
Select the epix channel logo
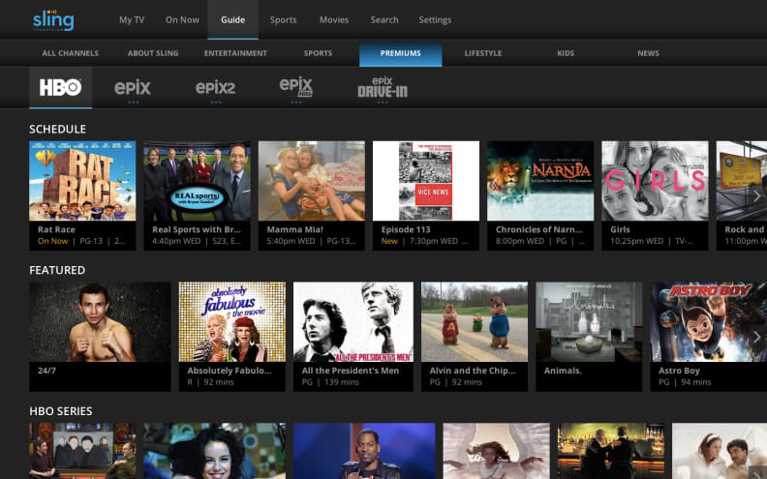pyautogui.click(x=133, y=88)
